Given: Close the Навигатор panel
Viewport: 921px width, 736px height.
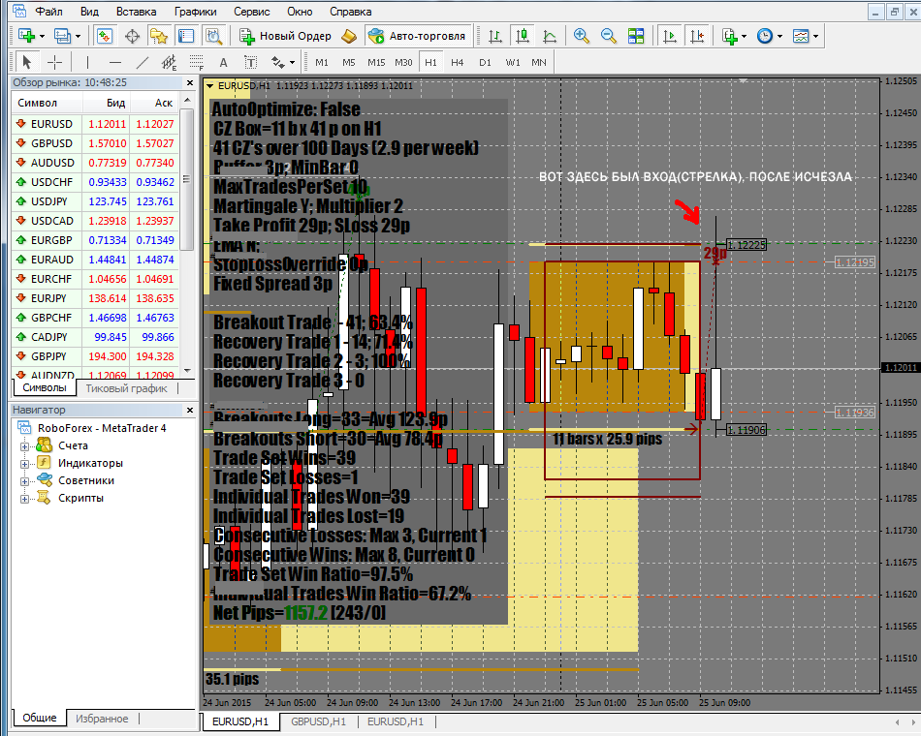Looking at the screenshot, I should 190,411.
